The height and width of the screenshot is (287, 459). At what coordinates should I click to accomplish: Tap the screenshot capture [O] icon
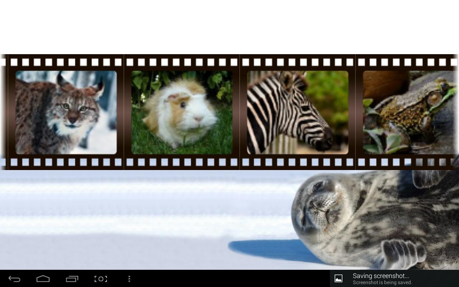[101, 279]
